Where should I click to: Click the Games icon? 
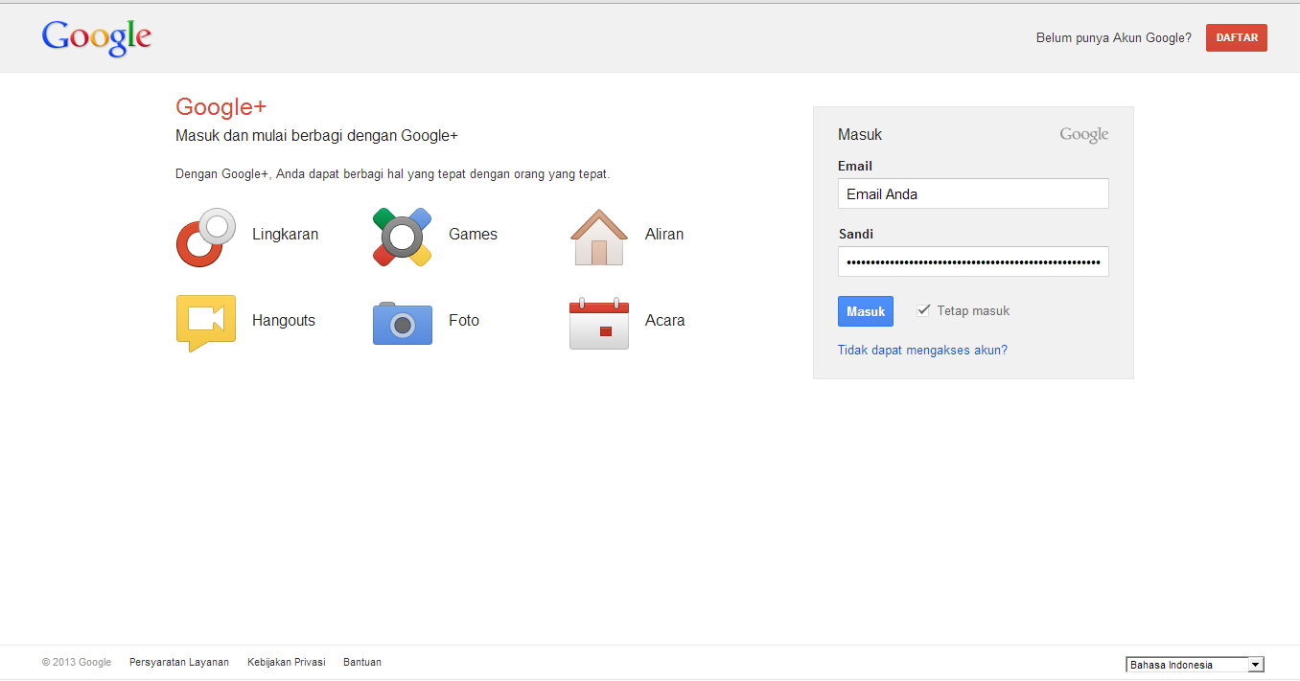click(402, 237)
